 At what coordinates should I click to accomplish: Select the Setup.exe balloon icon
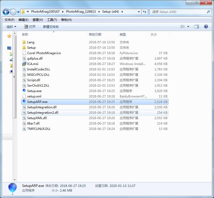[x=24, y=91]
